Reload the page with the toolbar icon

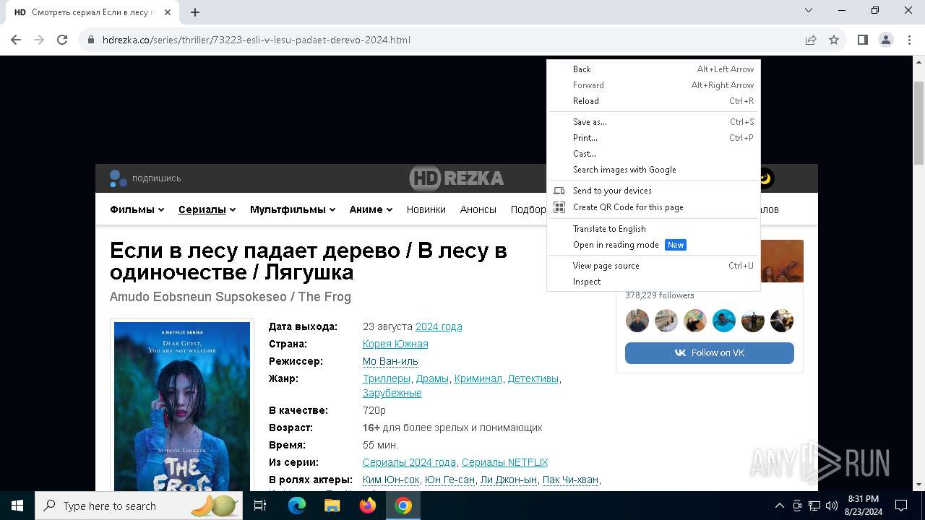pos(62,40)
